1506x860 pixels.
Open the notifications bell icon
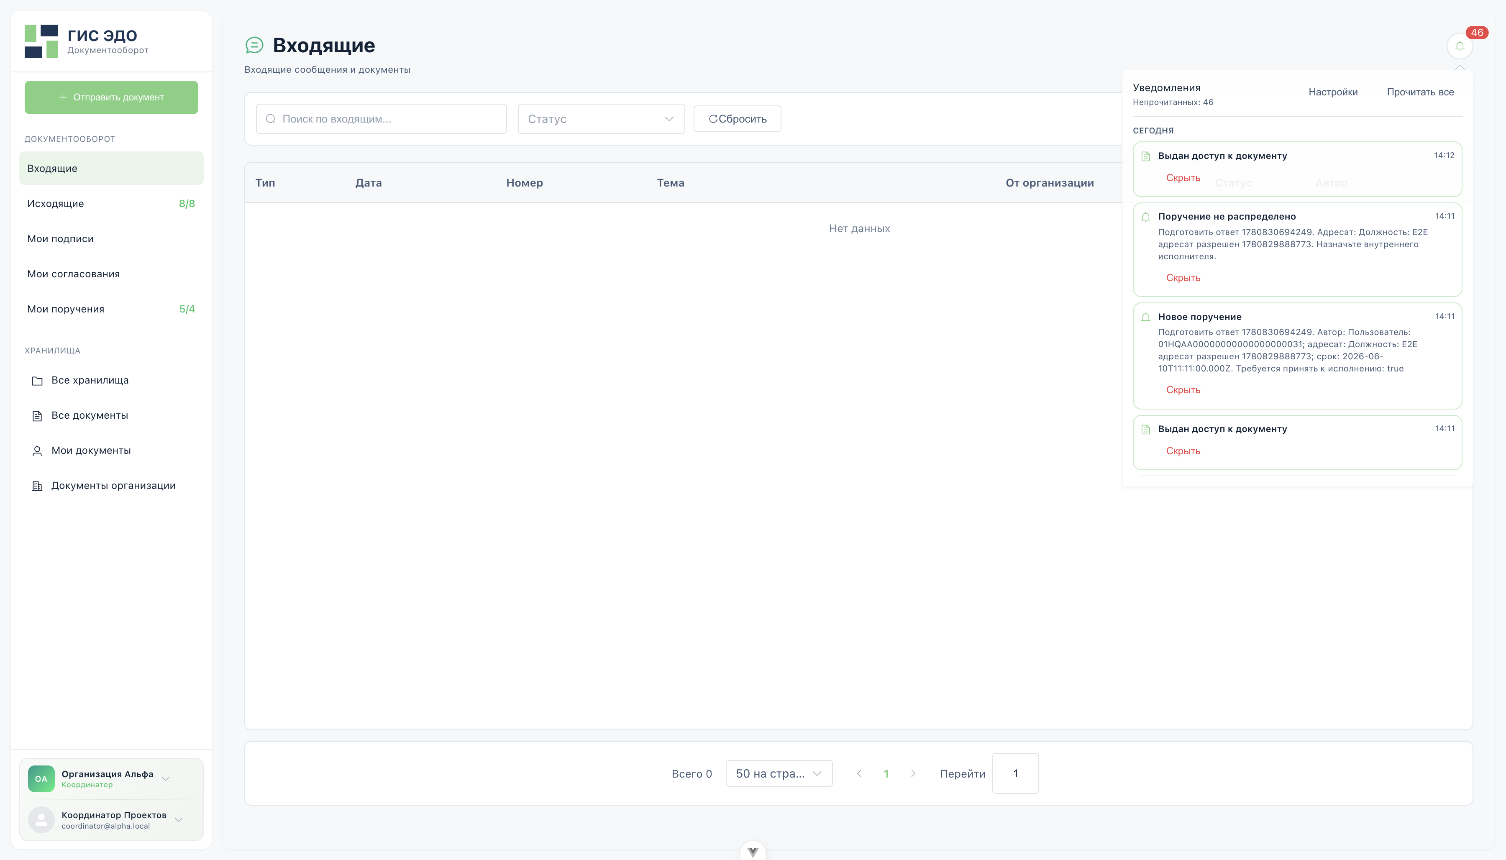[1459, 46]
